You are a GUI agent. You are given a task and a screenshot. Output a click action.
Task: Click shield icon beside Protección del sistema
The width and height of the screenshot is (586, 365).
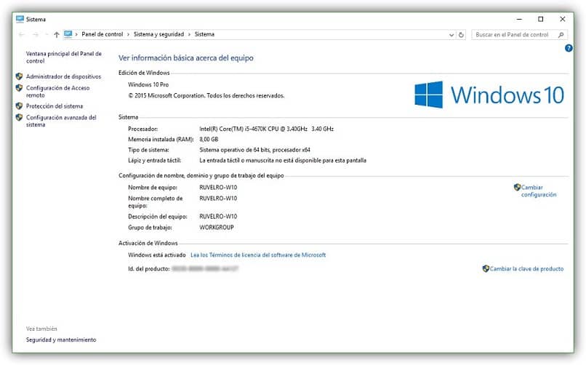[19, 105]
